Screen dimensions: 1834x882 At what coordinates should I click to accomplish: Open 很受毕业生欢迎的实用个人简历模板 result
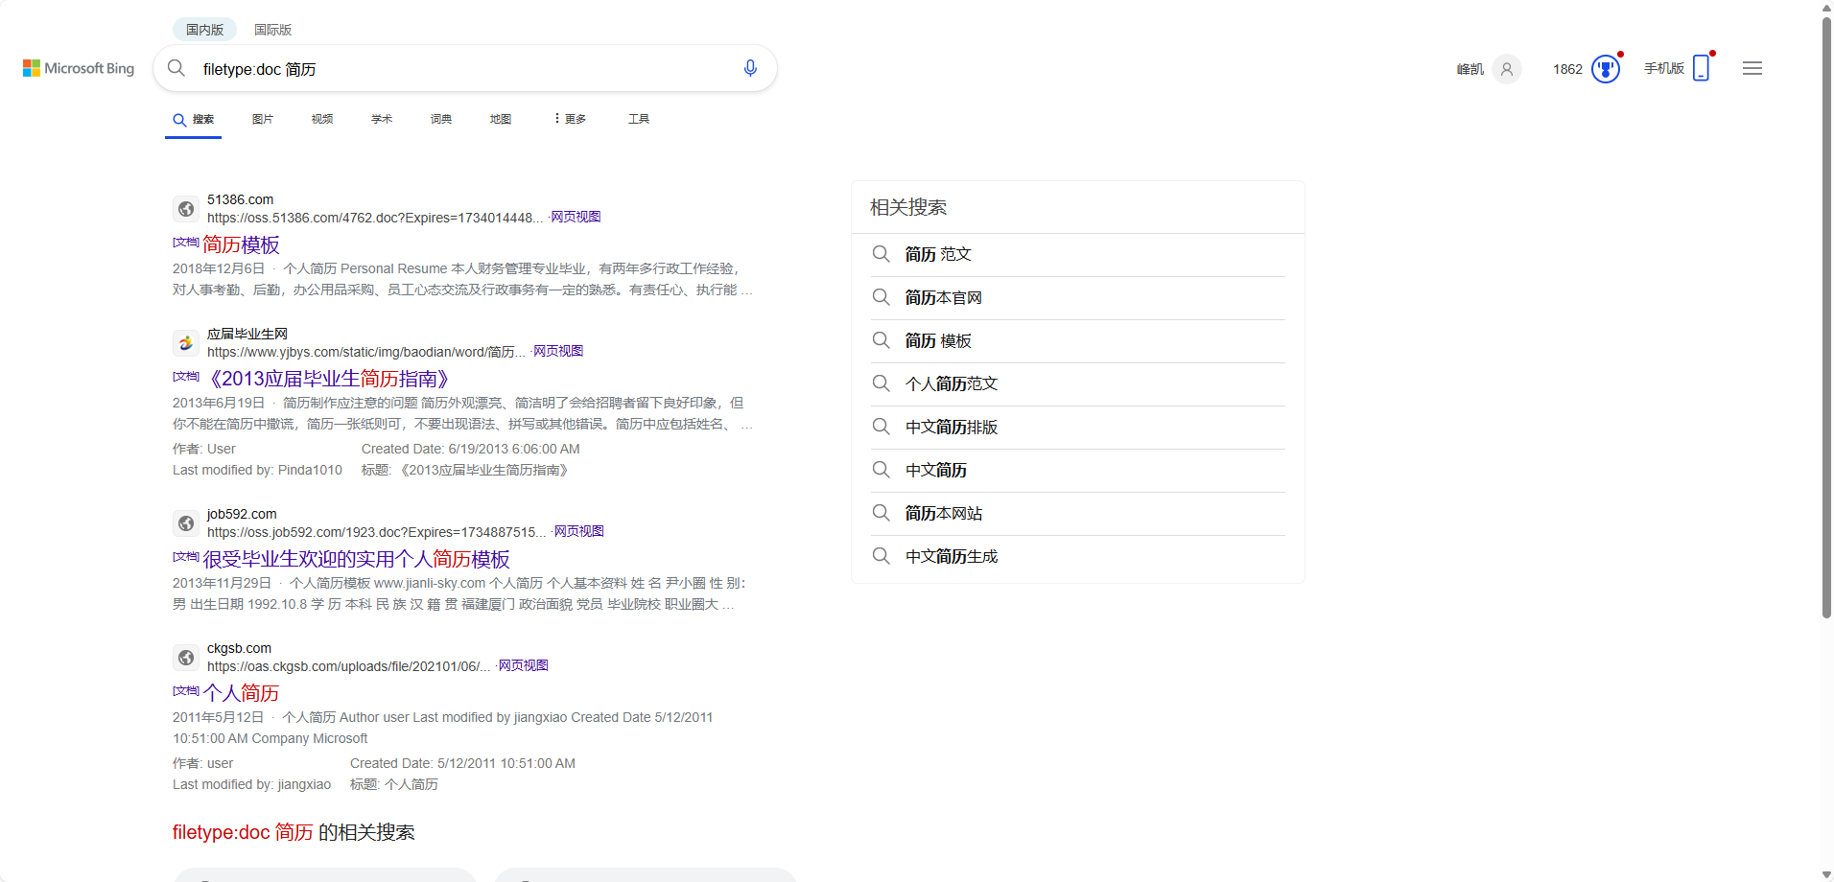tap(356, 560)
